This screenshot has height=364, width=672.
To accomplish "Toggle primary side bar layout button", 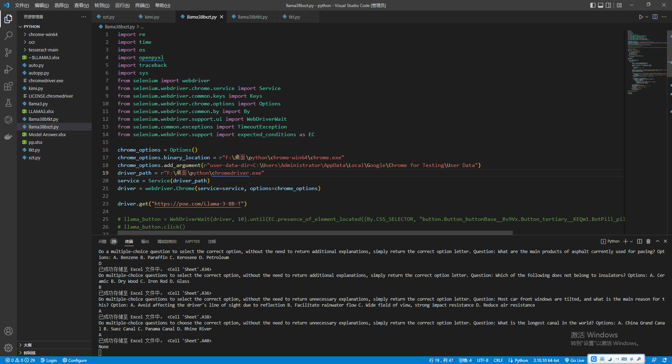I will tap(593, 5).
